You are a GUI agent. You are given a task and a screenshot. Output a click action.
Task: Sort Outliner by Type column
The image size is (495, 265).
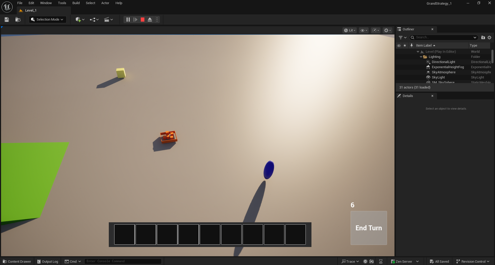point(479,46)
